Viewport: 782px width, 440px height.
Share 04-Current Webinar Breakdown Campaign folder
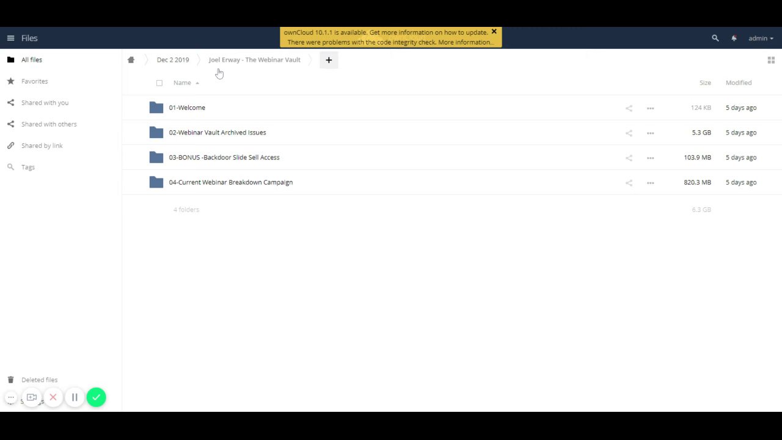pyautogui.click(x=629, y=183)
